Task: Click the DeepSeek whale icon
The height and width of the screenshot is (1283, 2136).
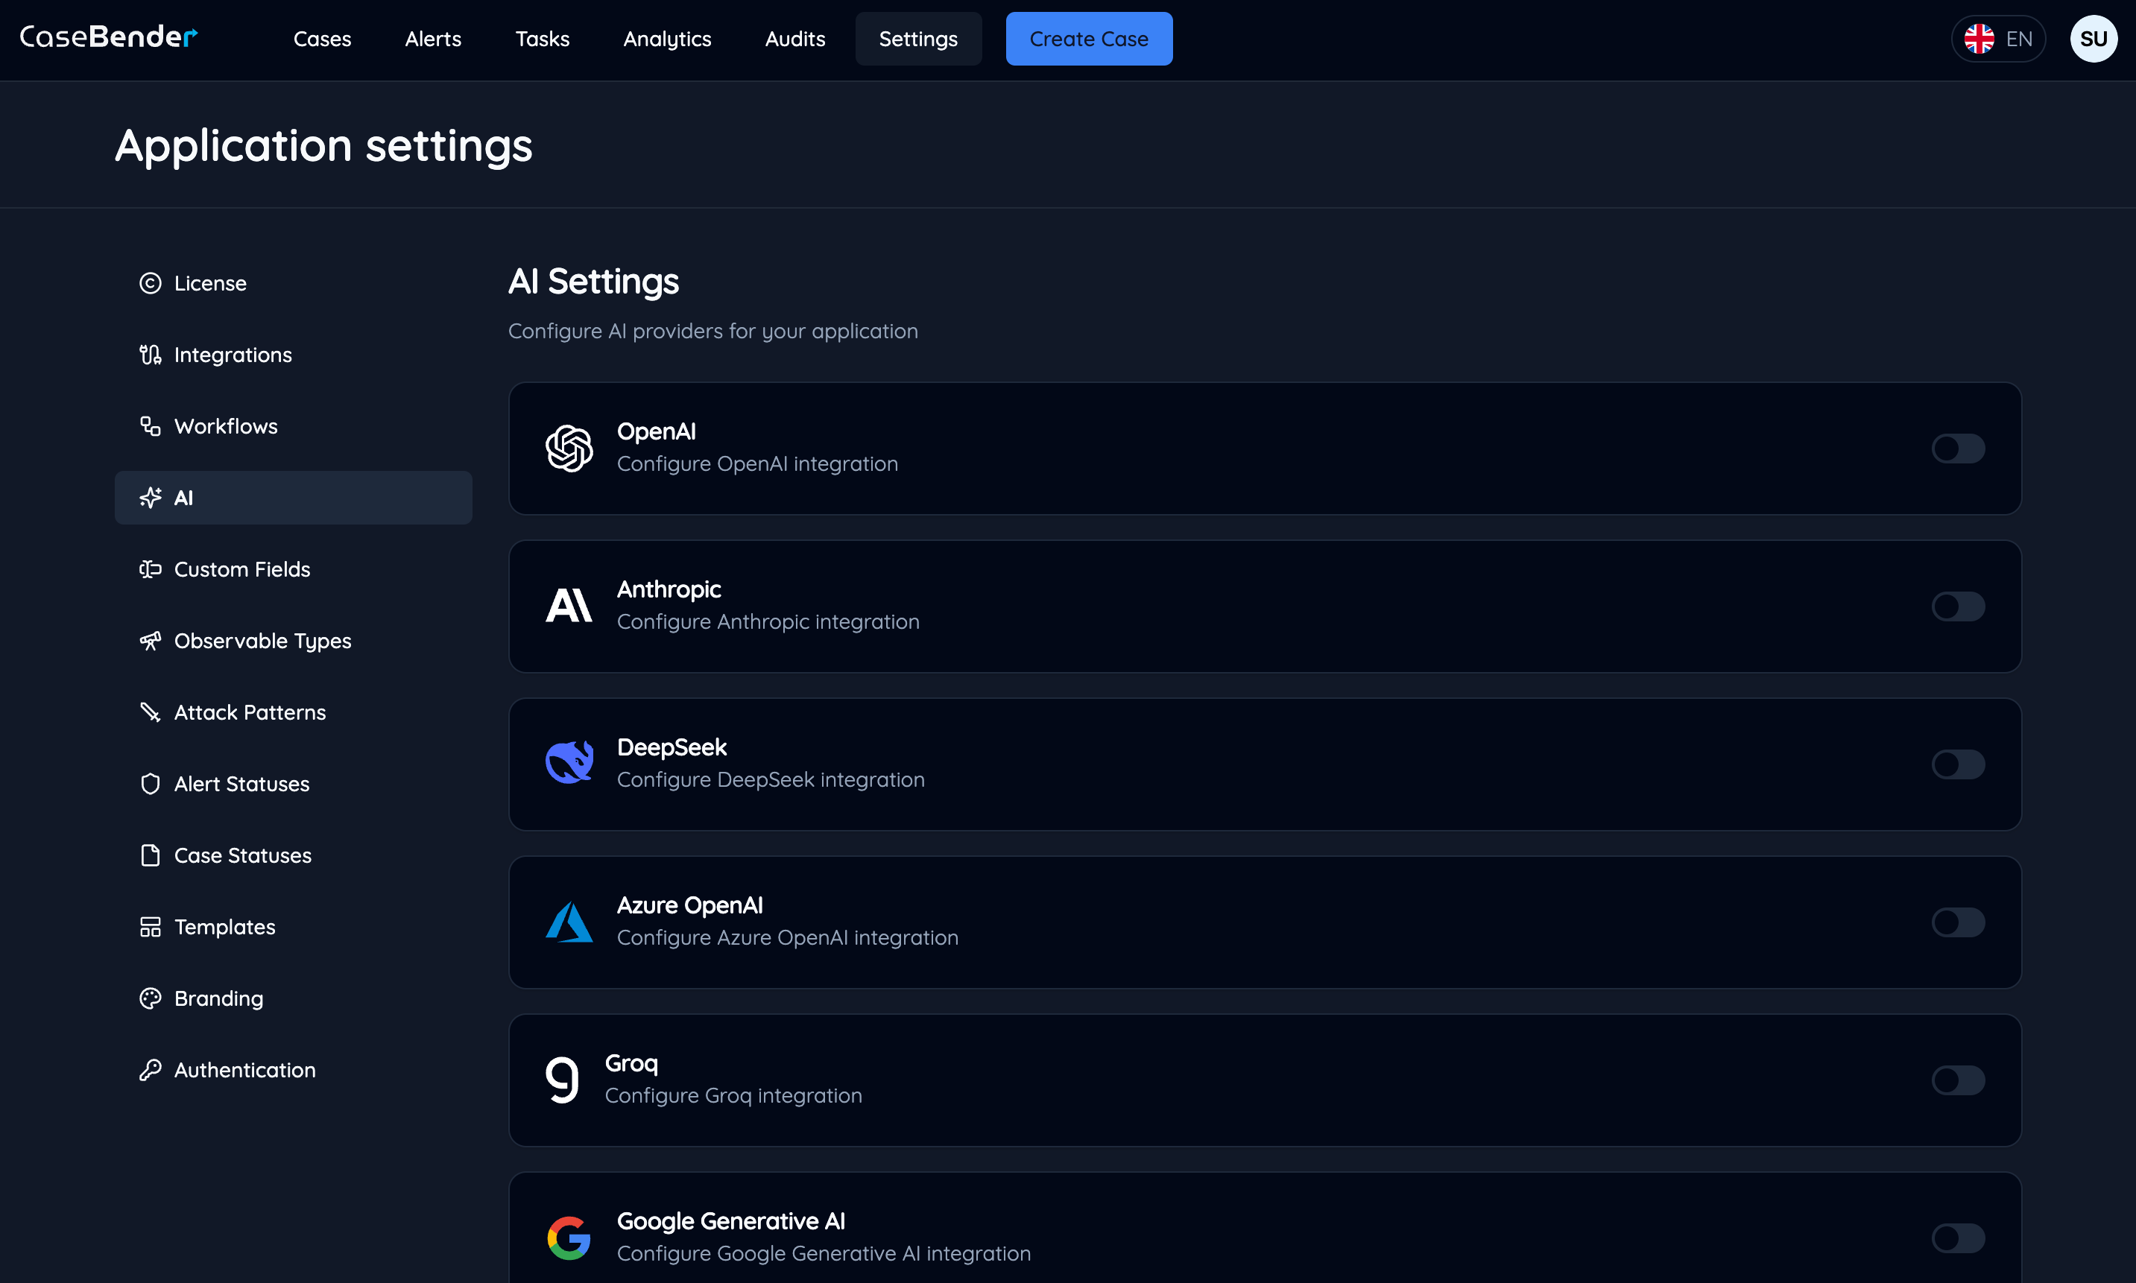Action: tap(570, 762)
